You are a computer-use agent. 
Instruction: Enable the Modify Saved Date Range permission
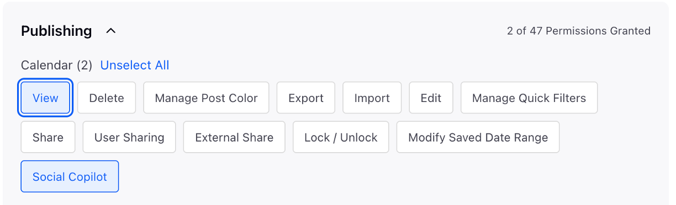[478, 137]
